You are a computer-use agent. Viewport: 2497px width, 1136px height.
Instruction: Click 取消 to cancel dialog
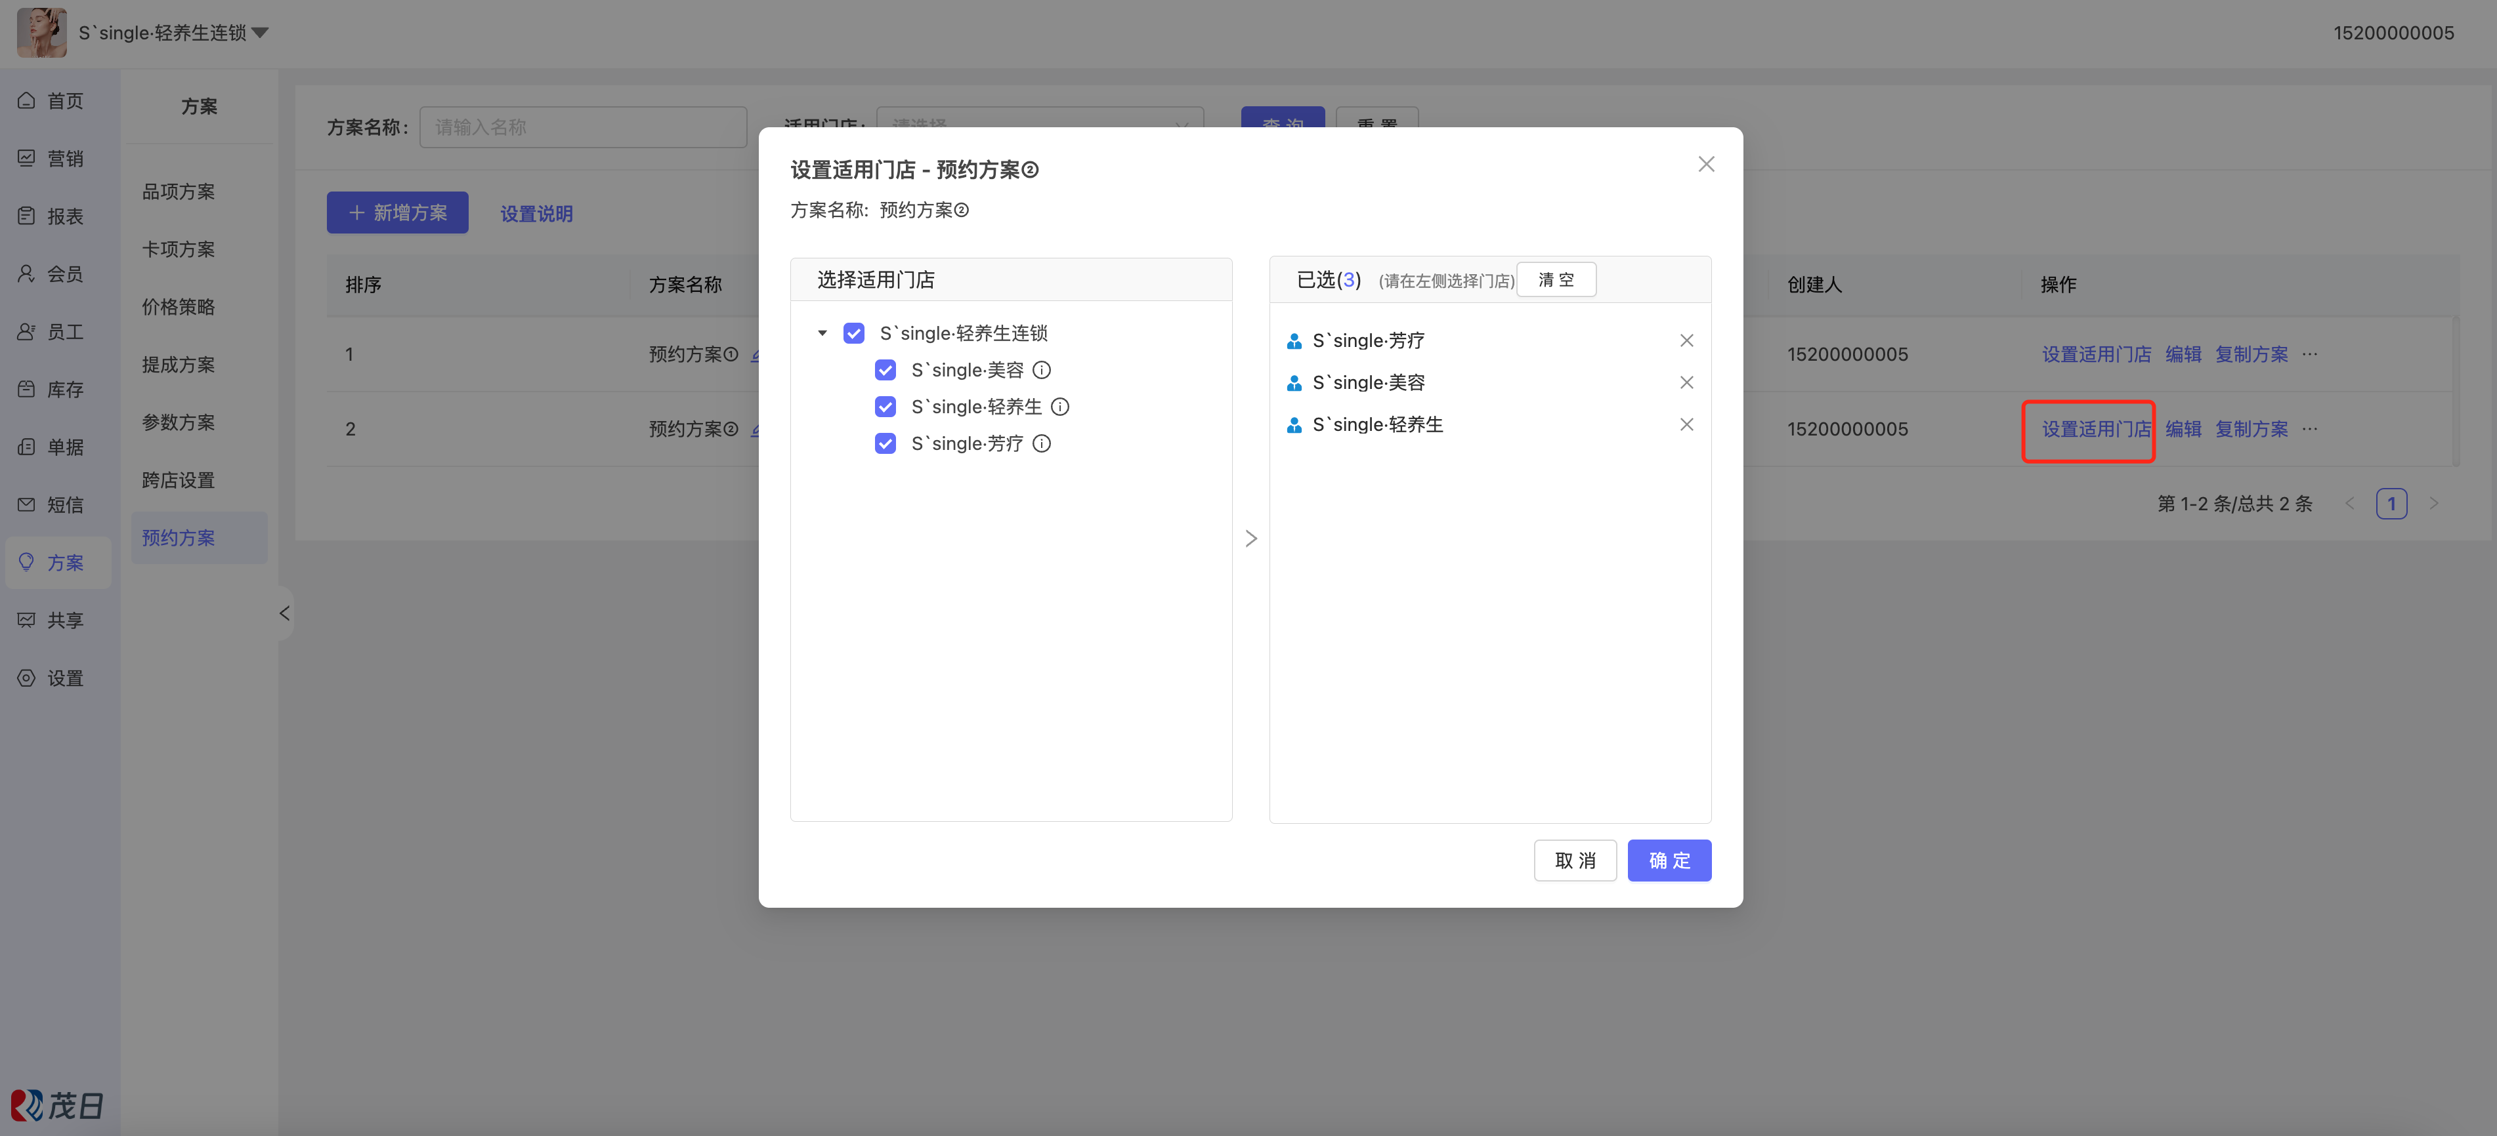1574,860
